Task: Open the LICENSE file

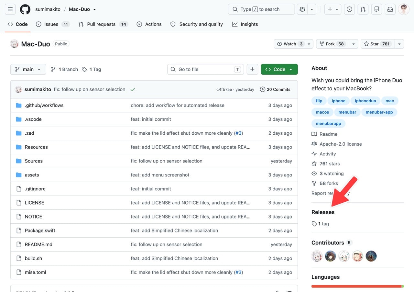Action: (x=34, y=203)
